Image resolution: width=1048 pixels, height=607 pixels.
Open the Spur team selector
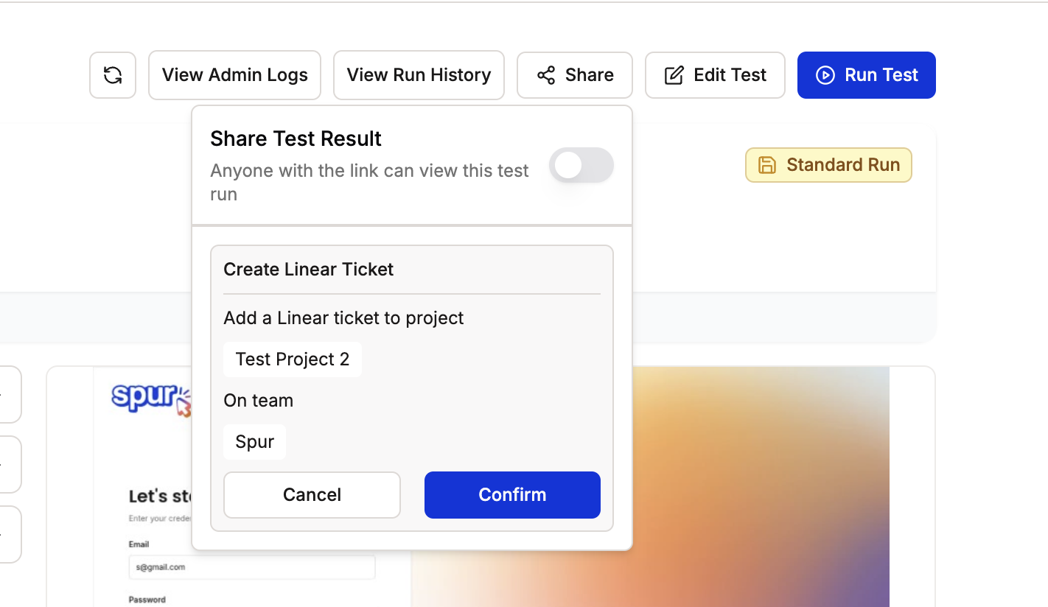[x=254, y=442]
